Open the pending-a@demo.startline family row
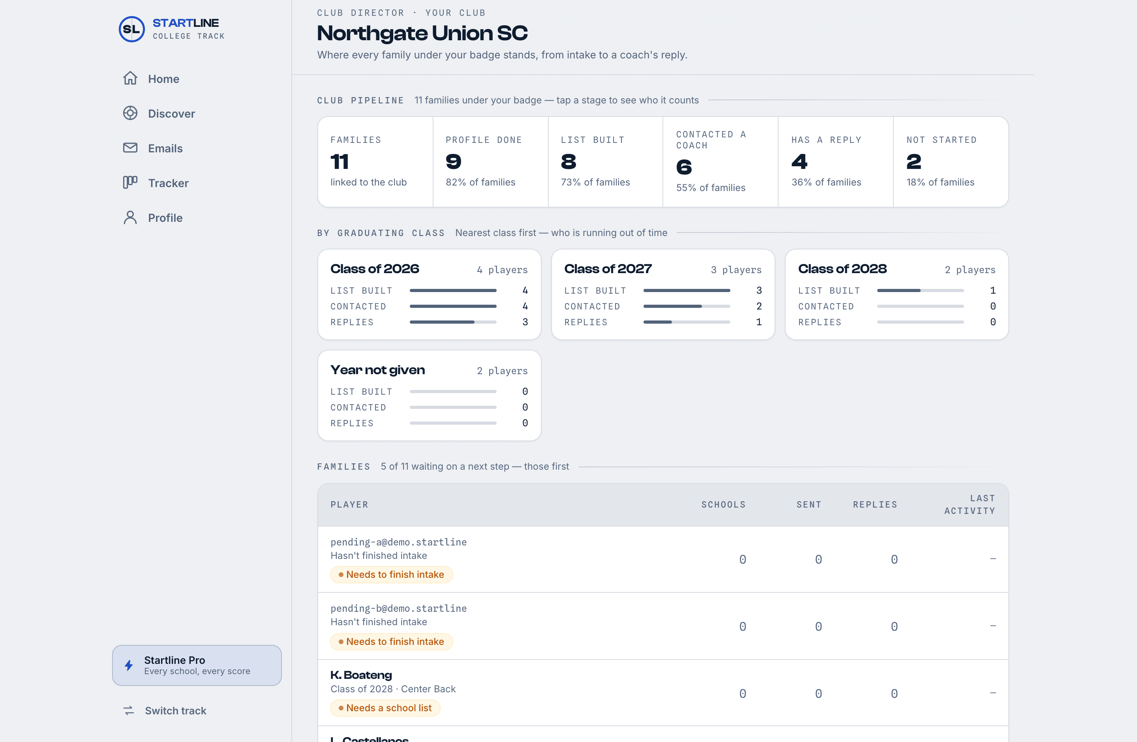Screen dimensions: 1137x742 pyautogui.click(x=663, y=559)
